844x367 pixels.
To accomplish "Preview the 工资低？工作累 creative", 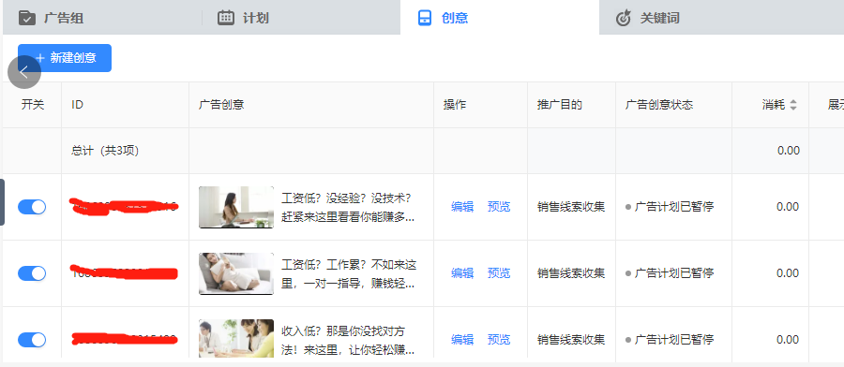I will pyautogui.click(x=499, y=273).
